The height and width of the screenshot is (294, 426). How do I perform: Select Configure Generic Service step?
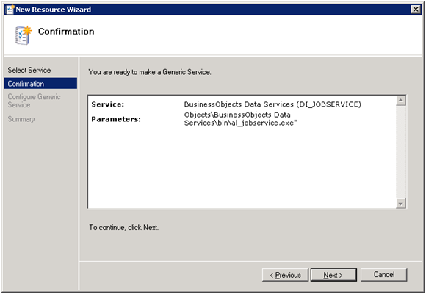[x=34, y=101]
